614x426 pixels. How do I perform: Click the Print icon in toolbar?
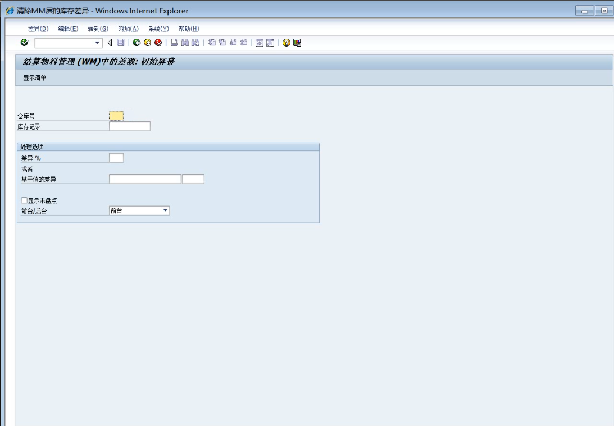175,43
